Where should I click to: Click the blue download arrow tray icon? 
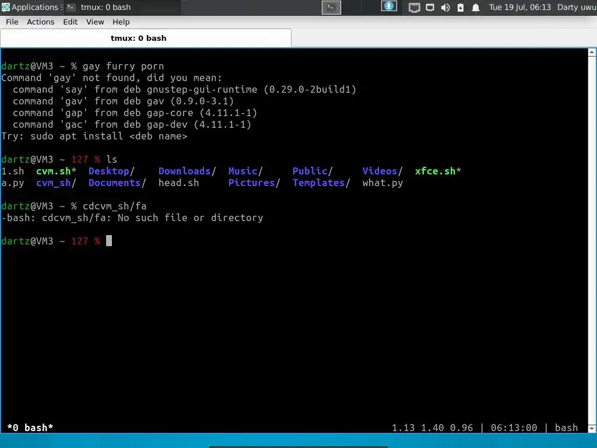point(389,6)
